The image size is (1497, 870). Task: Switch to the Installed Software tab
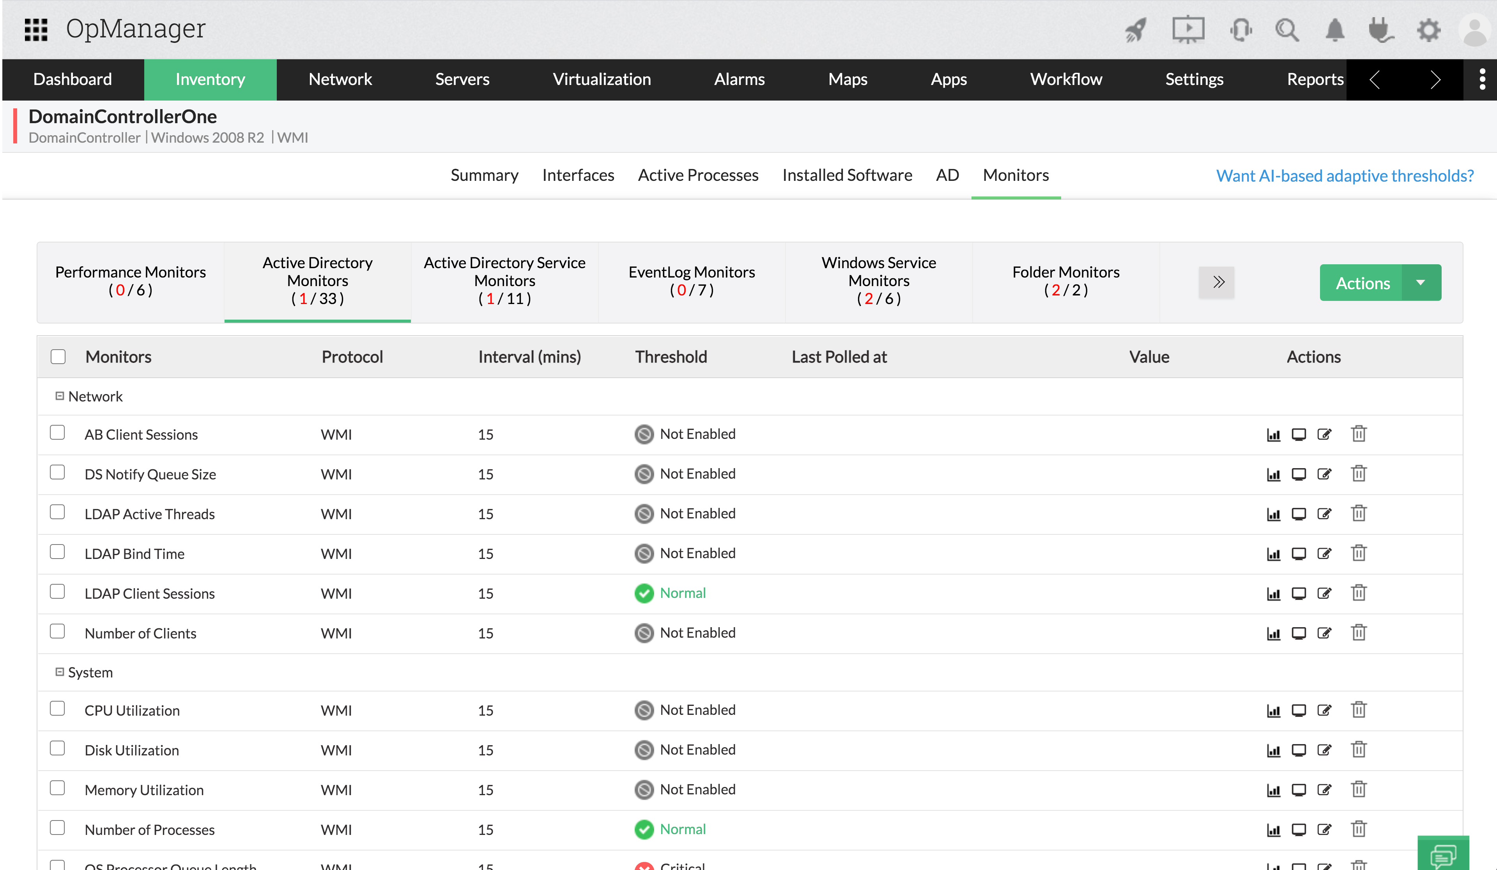tap(846, 175)
